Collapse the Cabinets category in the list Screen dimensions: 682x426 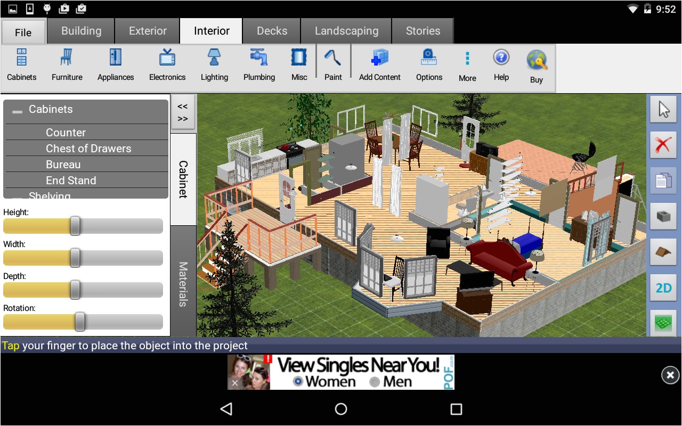17,110
